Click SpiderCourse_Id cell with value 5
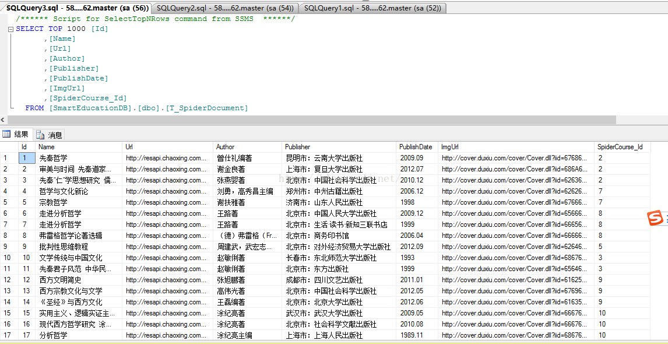This screenshot has height=344, width=668. click(622, 247)
